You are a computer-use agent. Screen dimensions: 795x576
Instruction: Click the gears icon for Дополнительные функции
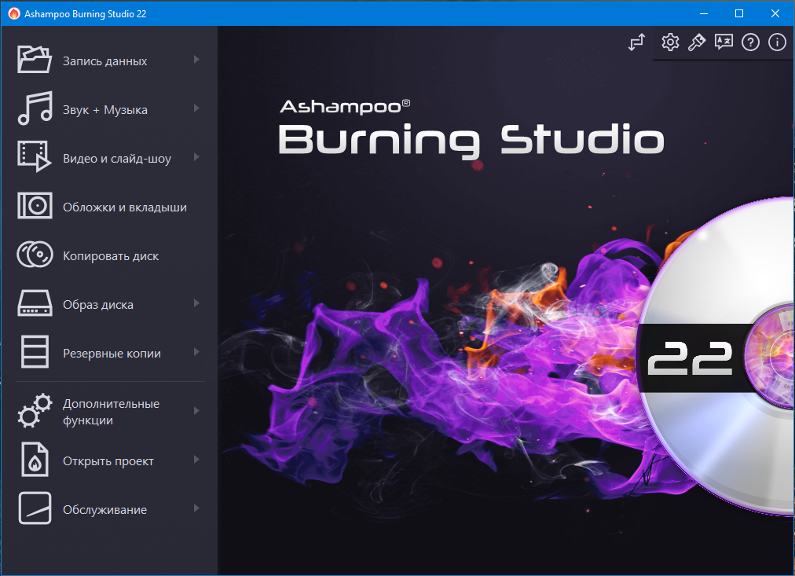coord(35,411)
